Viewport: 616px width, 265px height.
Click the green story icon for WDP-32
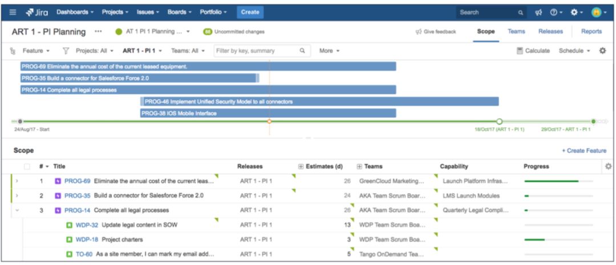69,225
